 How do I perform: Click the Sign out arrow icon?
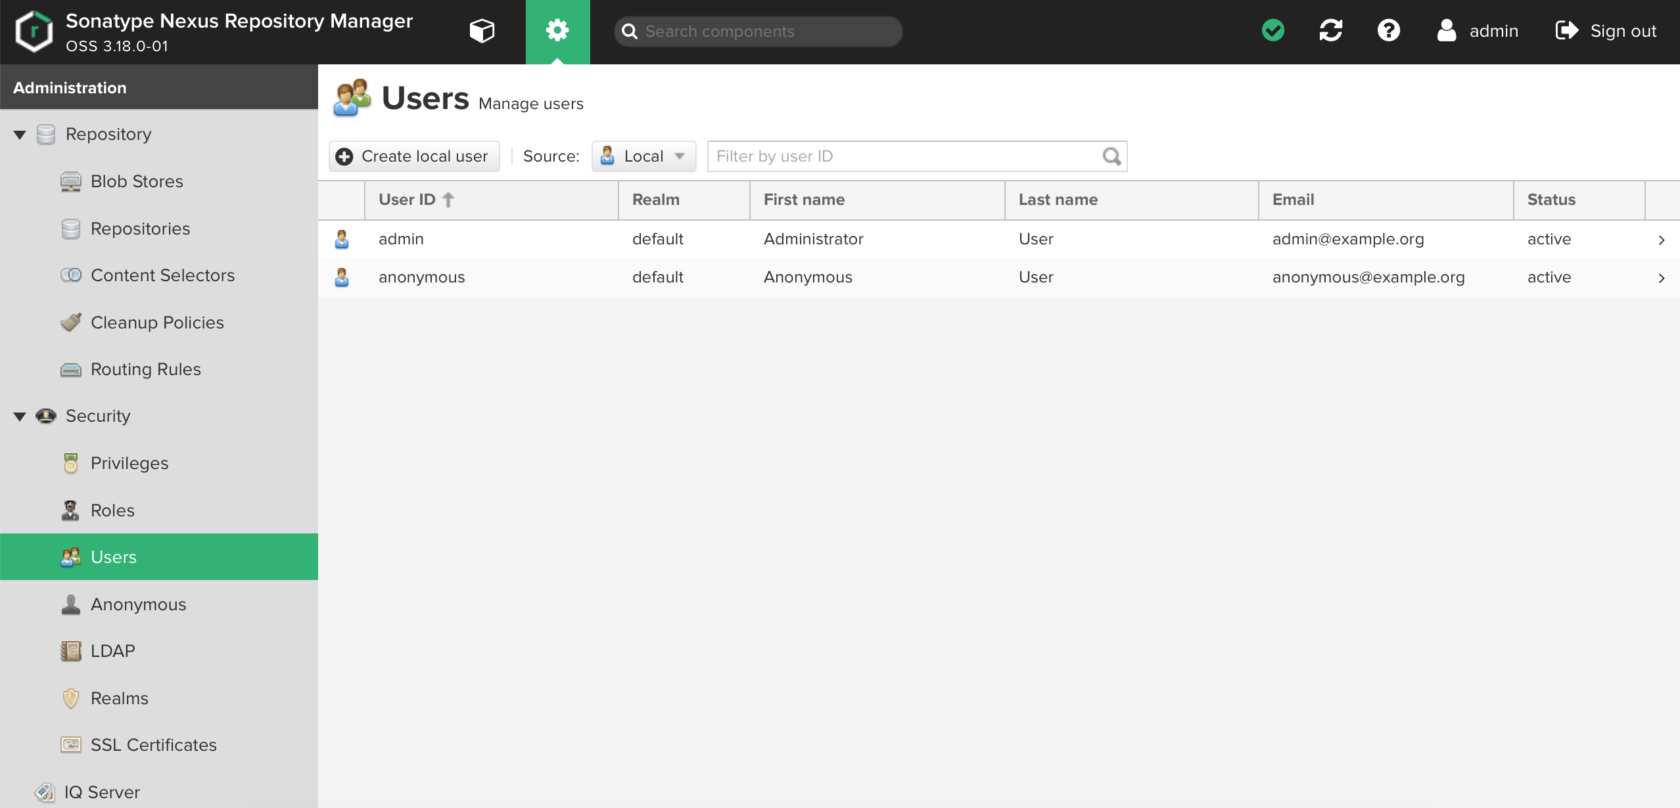pos(1566,30)
